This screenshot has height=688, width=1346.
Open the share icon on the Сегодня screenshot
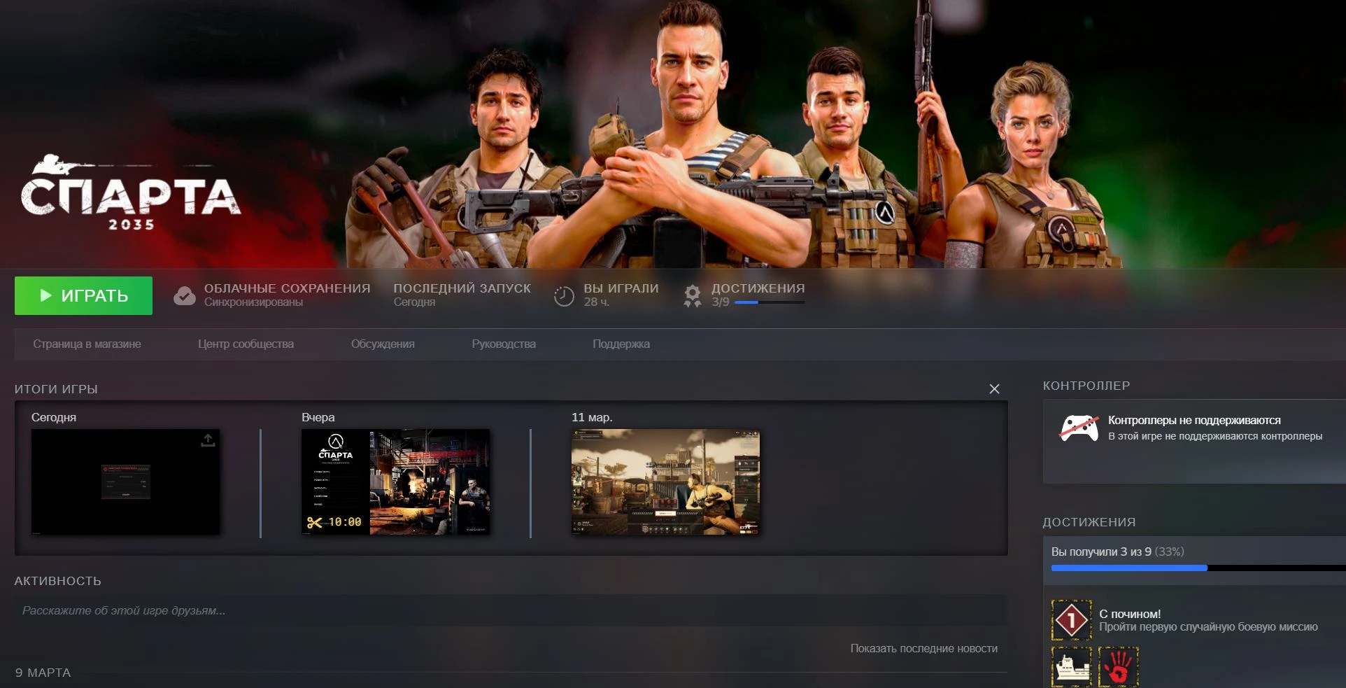tap(208, 440)
